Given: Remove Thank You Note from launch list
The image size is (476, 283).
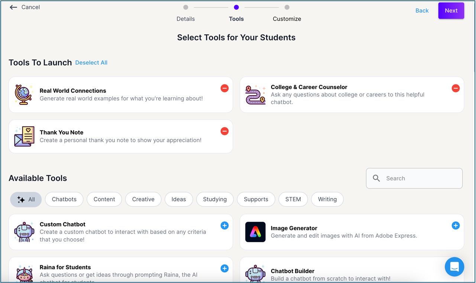Looking at the screenshot, I should (x=224, y=131).
